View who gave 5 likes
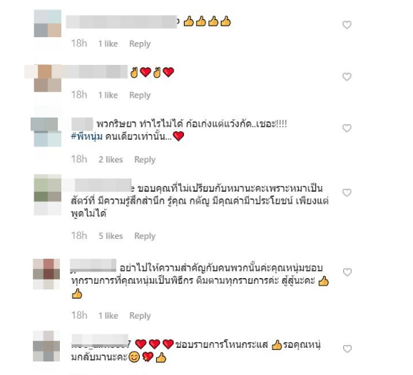Viewport: 413px width, 375px height. tap(111, 236)
